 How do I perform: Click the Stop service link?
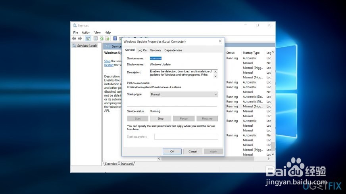pyautogui.click(x=107, y=61)
